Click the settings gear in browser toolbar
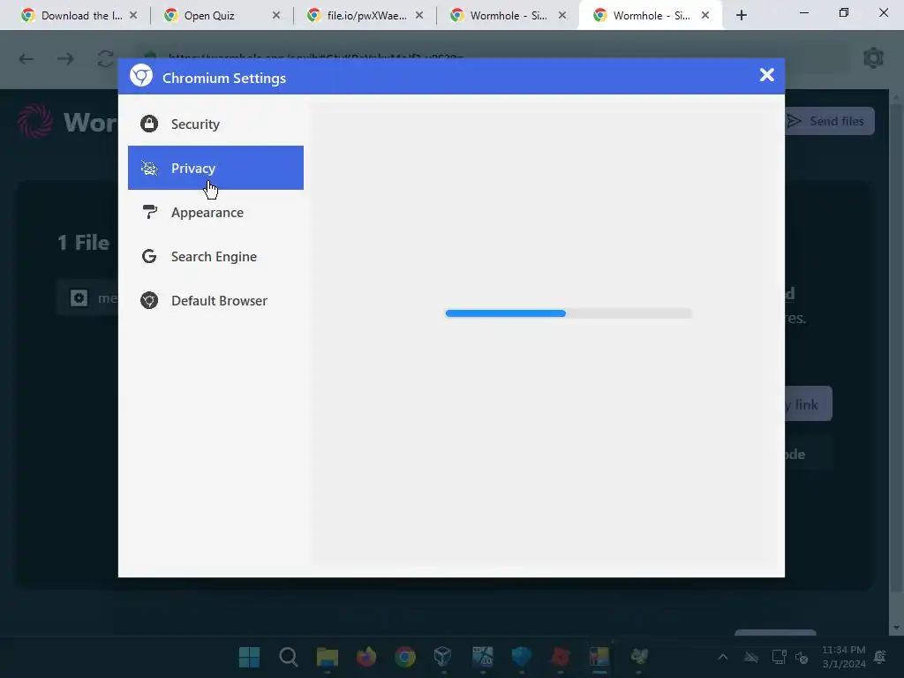 pos(873,57)
